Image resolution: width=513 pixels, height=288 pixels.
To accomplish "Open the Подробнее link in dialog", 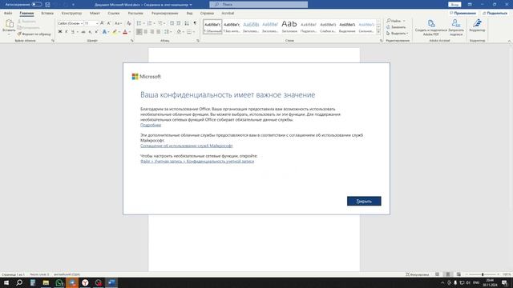I will coord(151,125).
